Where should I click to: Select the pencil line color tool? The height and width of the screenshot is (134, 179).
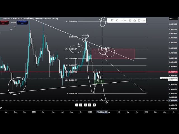click(117, 20)
